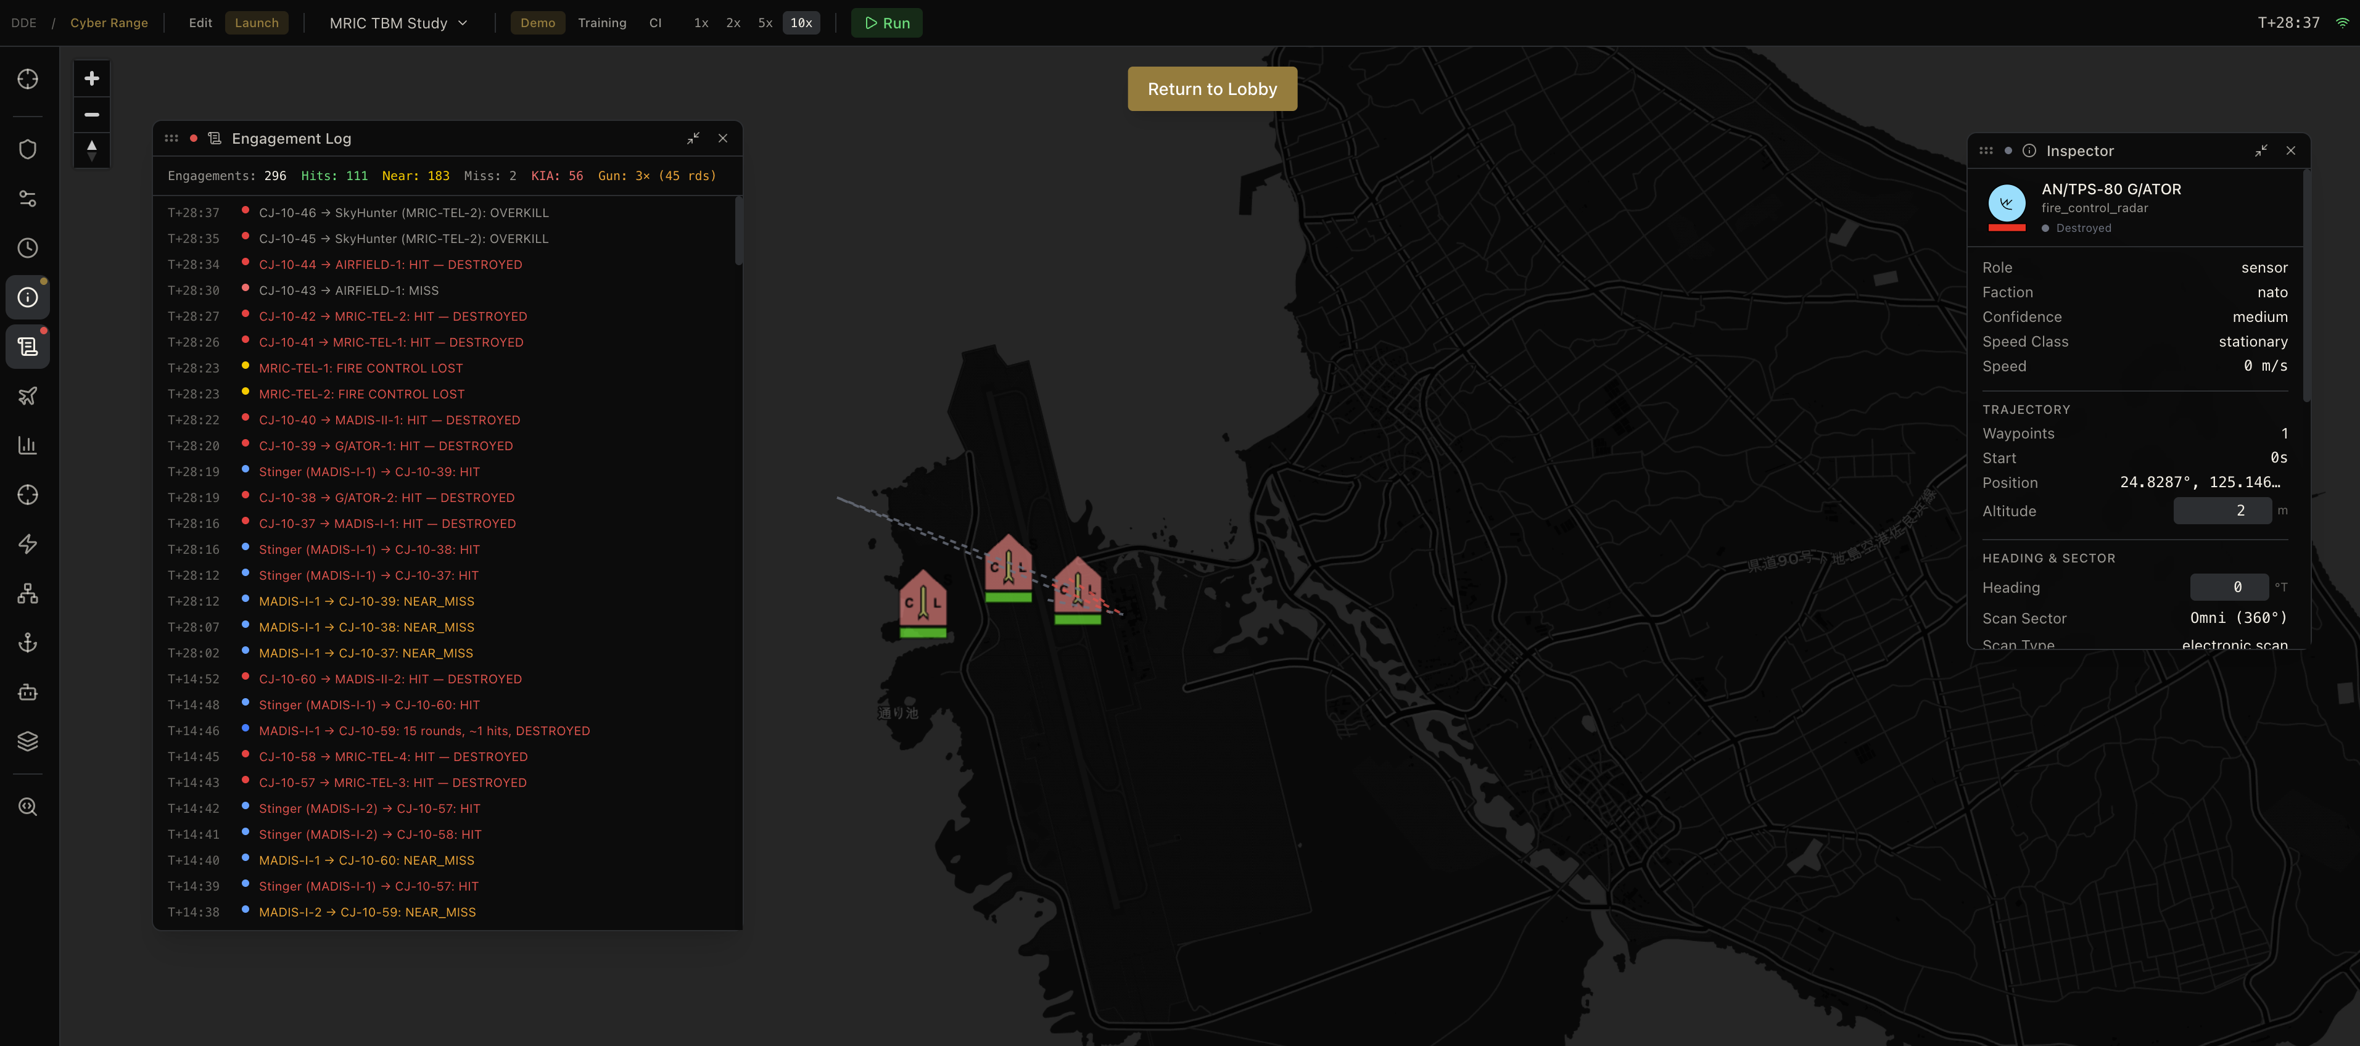The width and height of the screenshot is (2360, 1046).
Task: Open the bar chart analytics icon
Action: pos(28,445)
